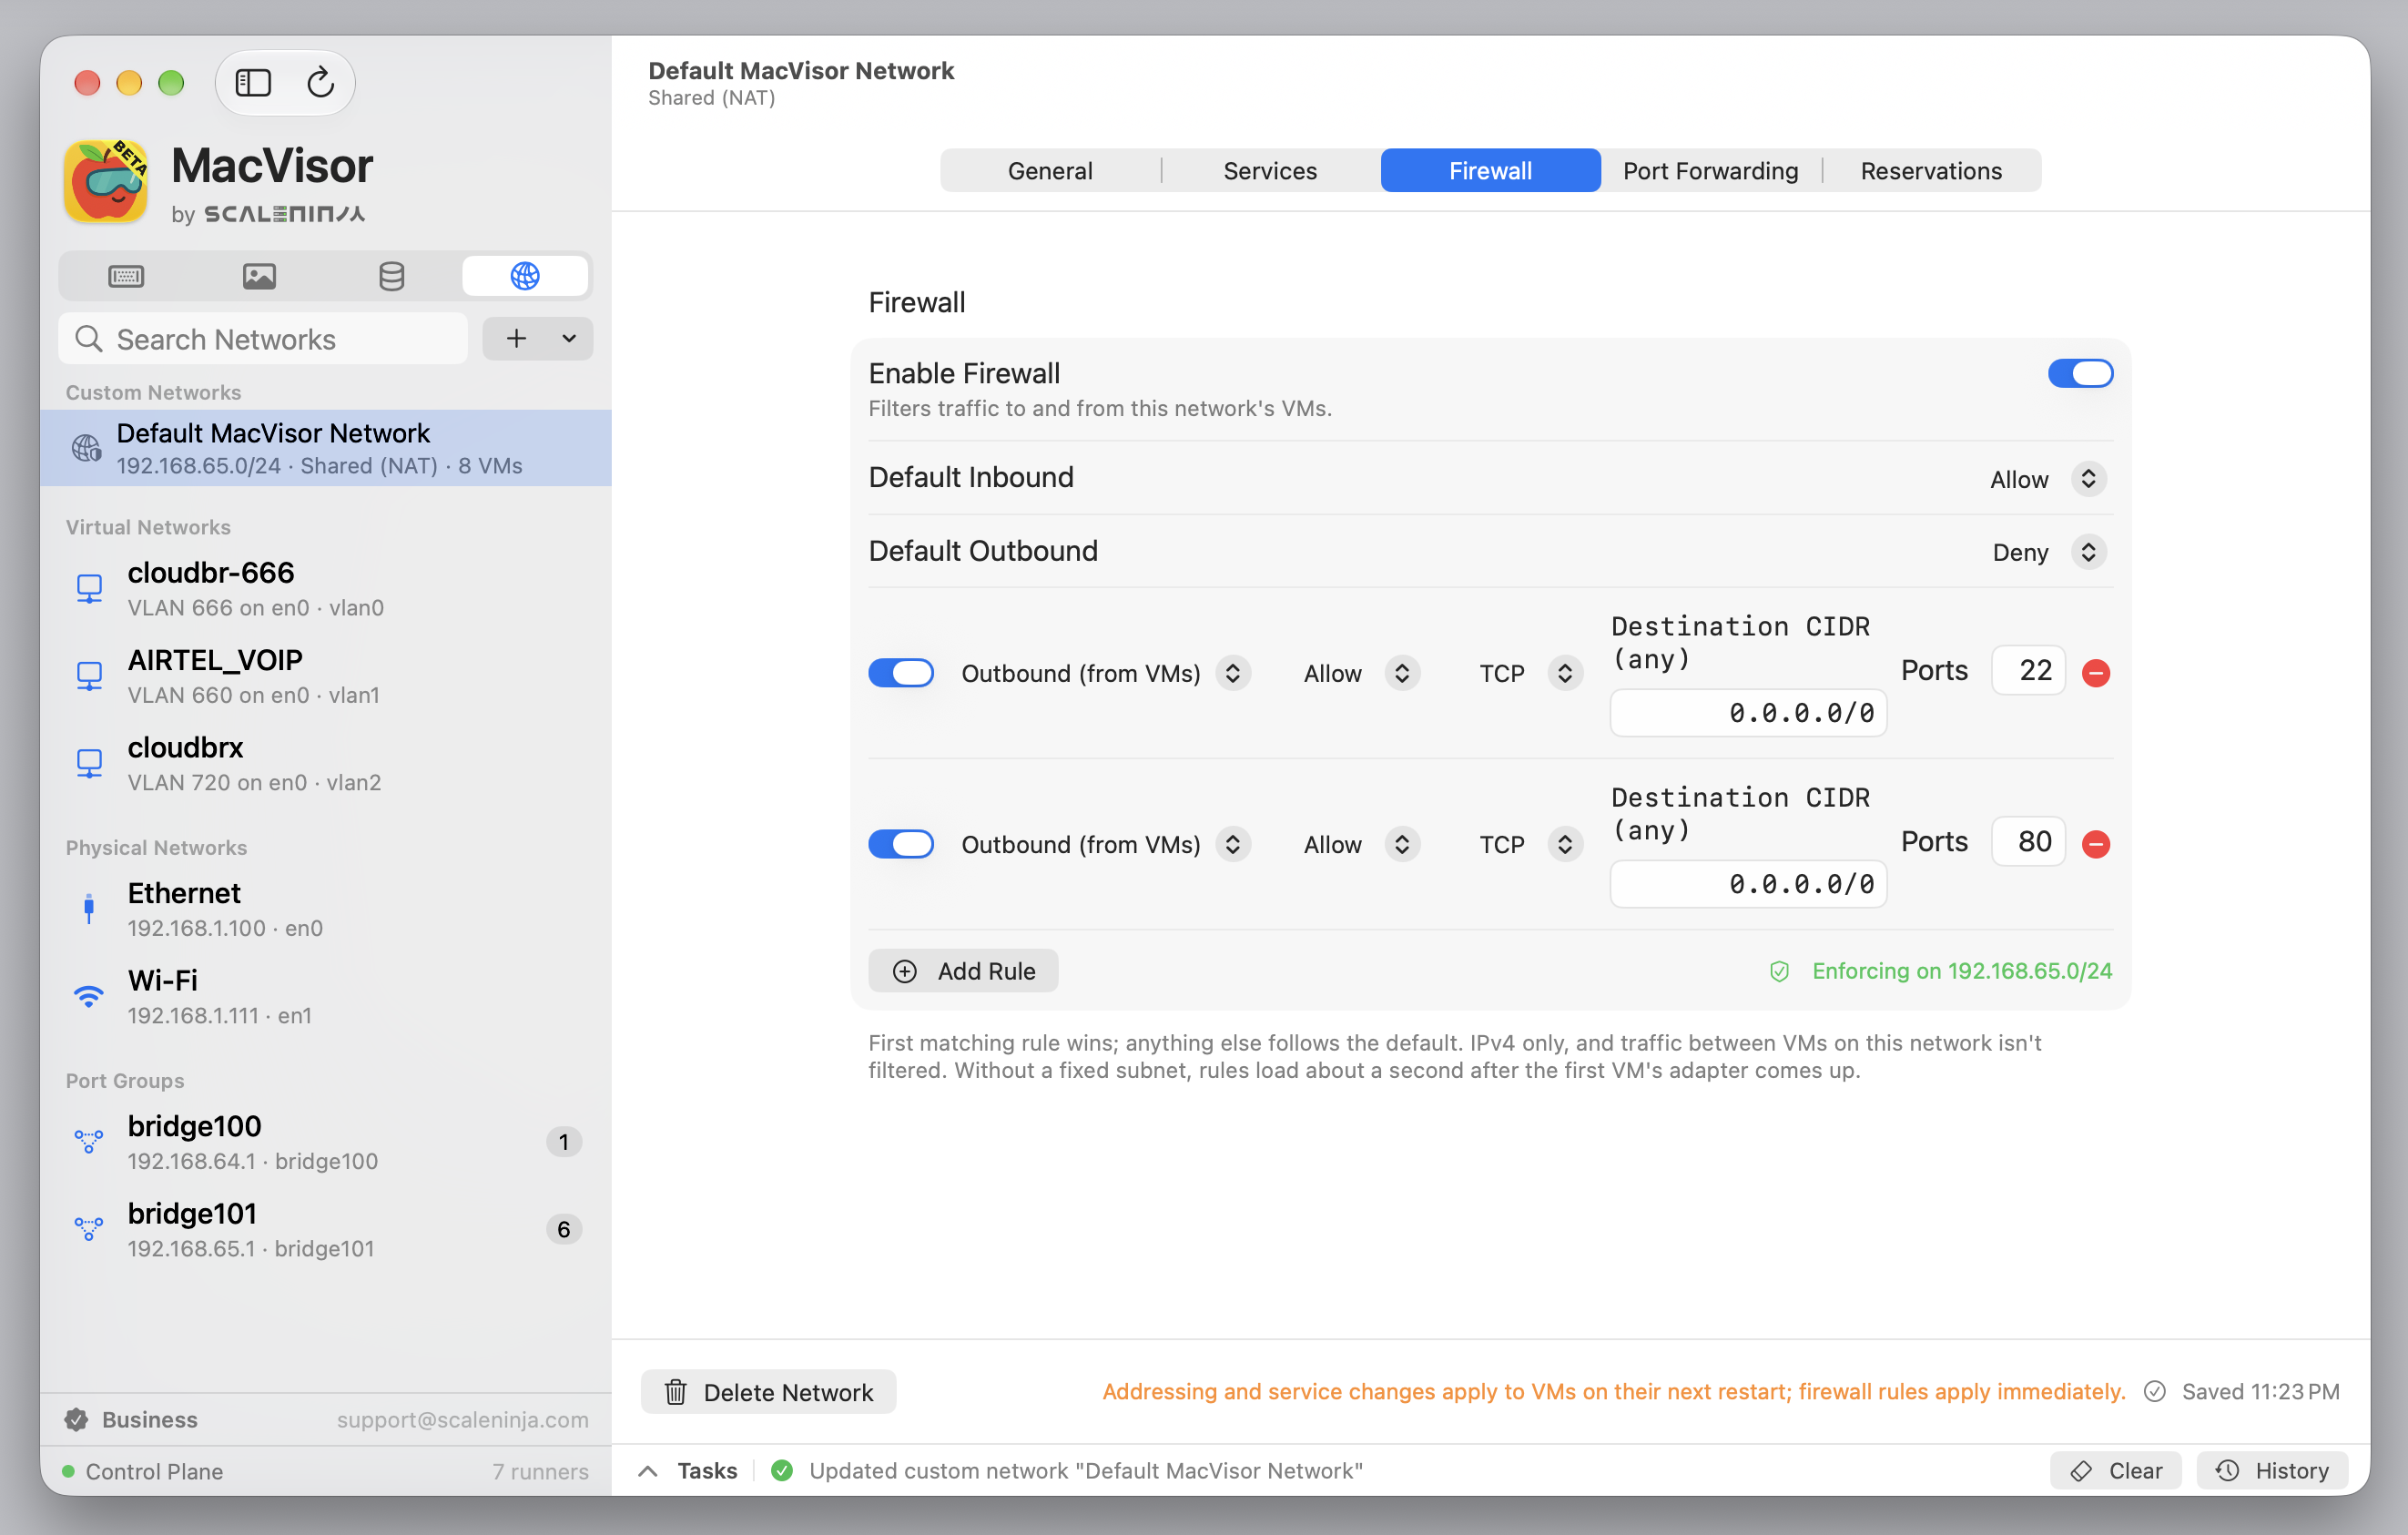Open the task History button
Image resolution: width=2408 pixels, height=1535 pixels.
(2272, 1470)
